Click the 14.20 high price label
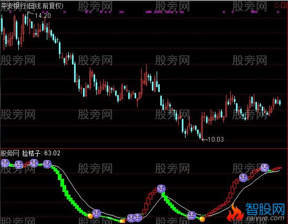The height and width of the screenshot is (224, 288). click(x=43, y=16)
